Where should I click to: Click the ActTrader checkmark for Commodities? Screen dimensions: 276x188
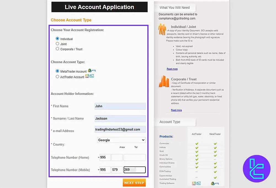(x=197, y=167)
